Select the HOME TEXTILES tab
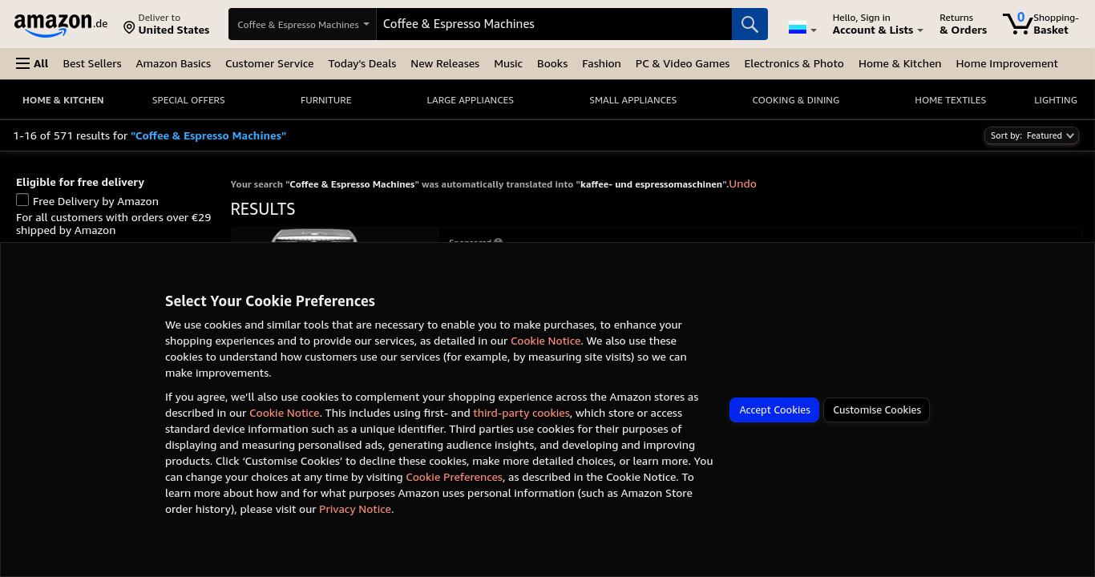Screen dimensions: 1095x577 click(x=951, y=100)
